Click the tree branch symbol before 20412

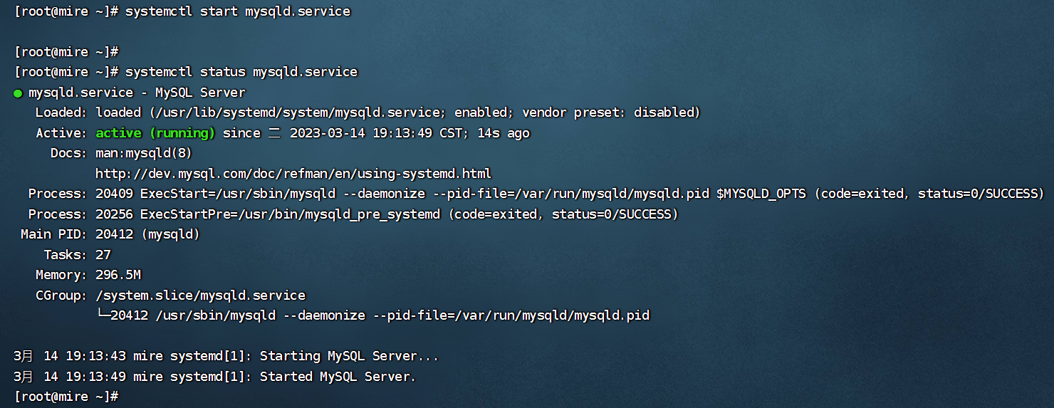(x=103, y=315)
